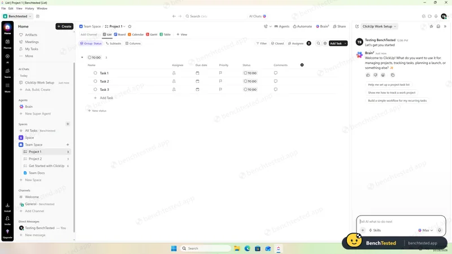Open the Windows Start button on the taskbar
This screenshot has width=452, height=254.
tap(174, 248)
